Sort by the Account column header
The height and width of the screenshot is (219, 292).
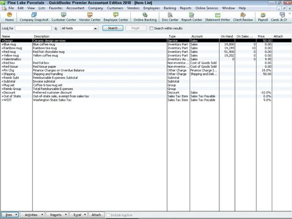point(204,36)
